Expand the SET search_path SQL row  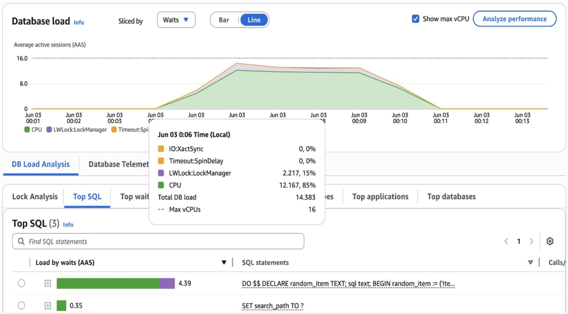pyautogui.click(x=48, y=306)
